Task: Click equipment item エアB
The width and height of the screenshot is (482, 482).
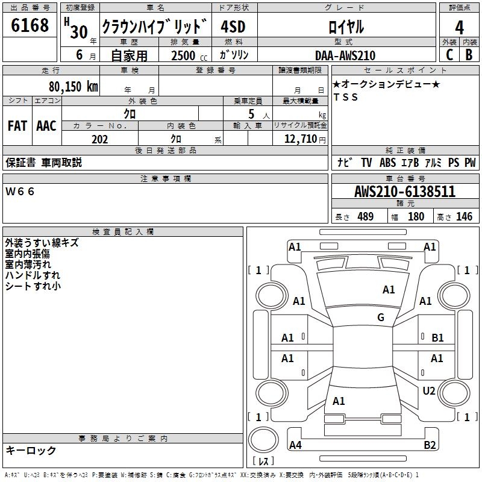Action: 410,162
